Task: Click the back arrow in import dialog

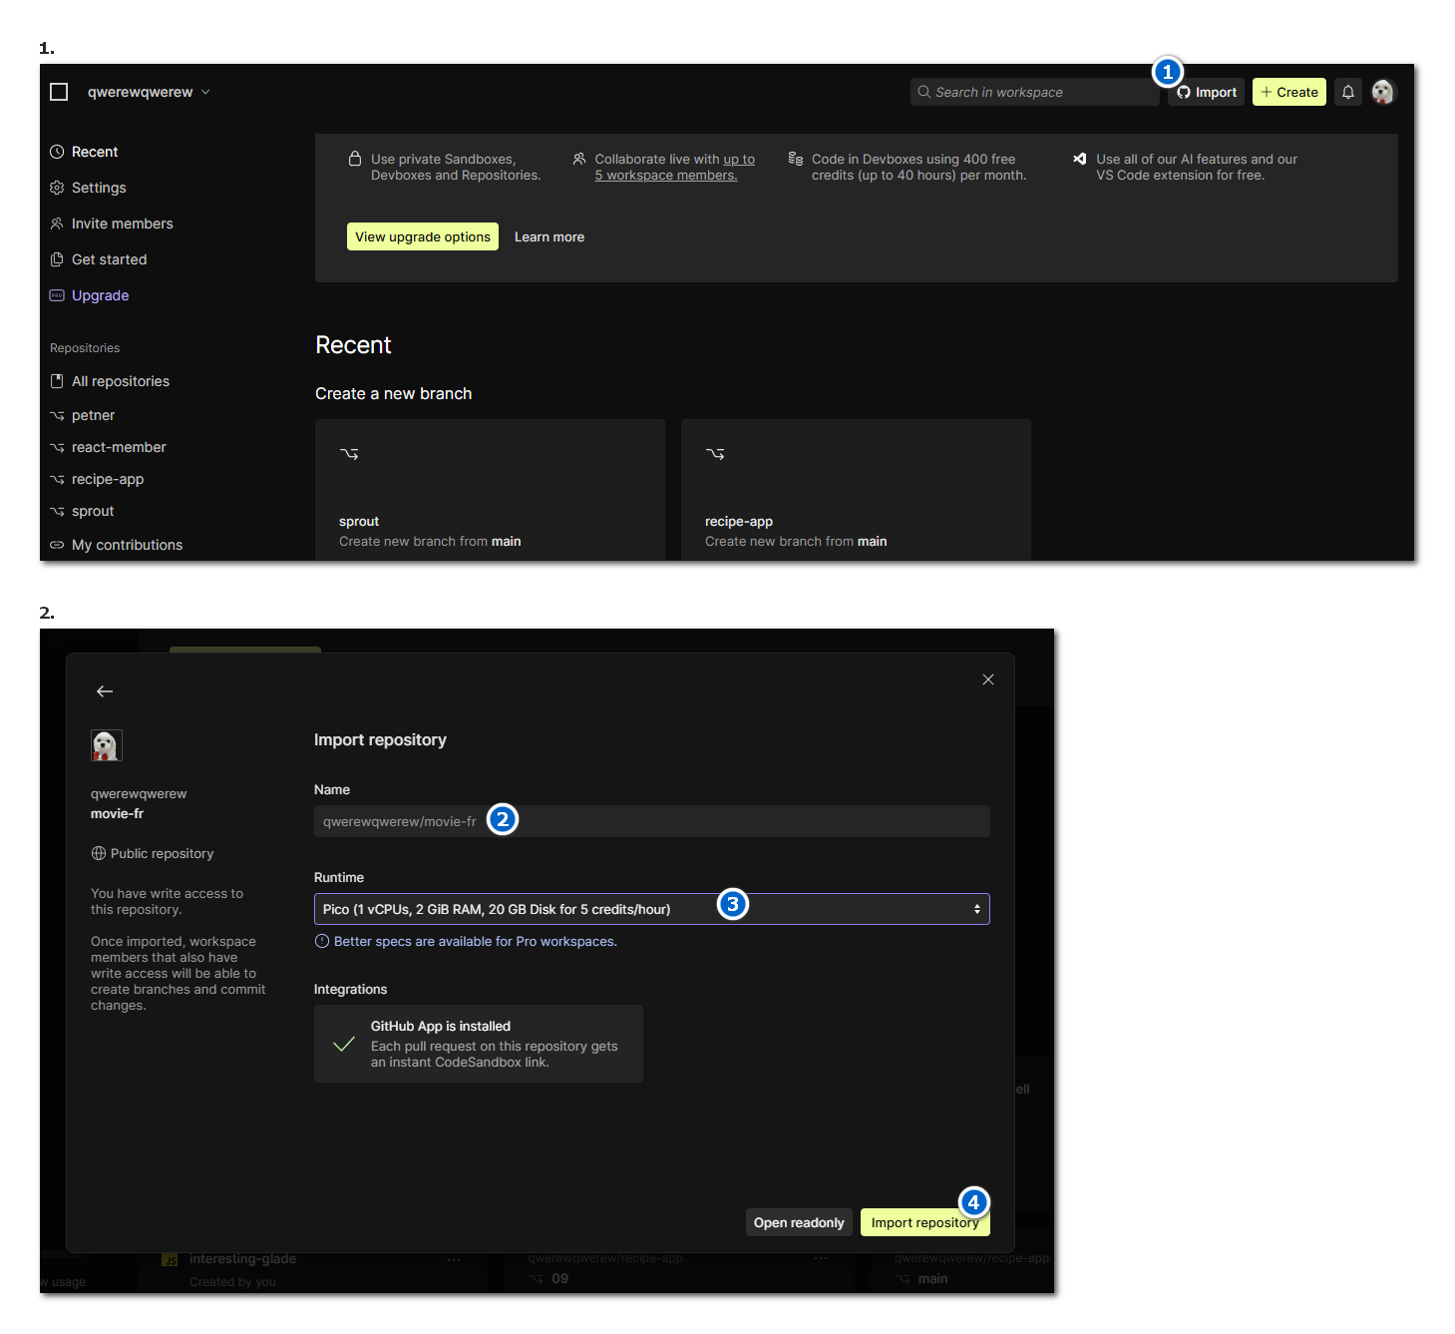Action: pos(105,691)
